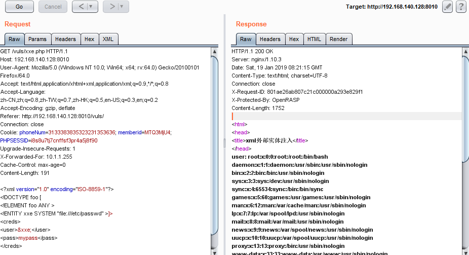This screenshot has height=255, width=469.
Task: Click the Go button to send the request
Action: tap(19, 7)
